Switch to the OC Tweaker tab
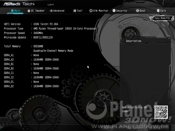This screenshot has width=175, height=131. click(x=36, y=11)
